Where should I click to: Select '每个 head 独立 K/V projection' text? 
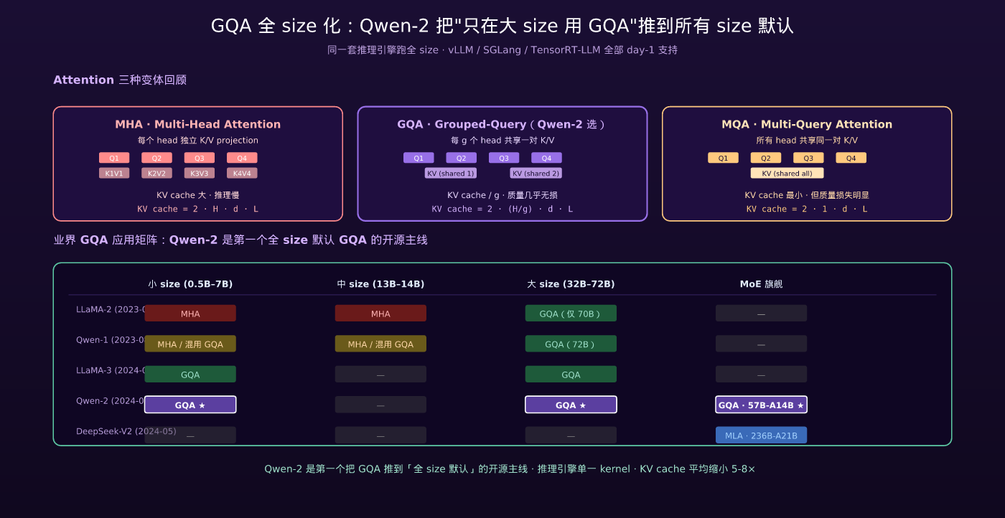point(198,141)
